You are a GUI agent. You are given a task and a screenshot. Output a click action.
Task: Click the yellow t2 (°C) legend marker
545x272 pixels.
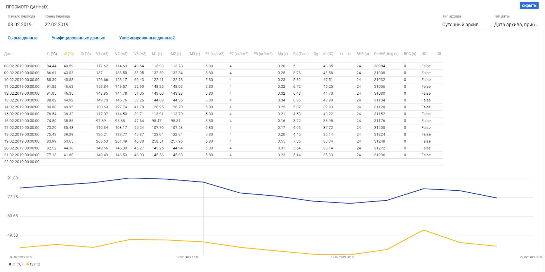point(28,264)
